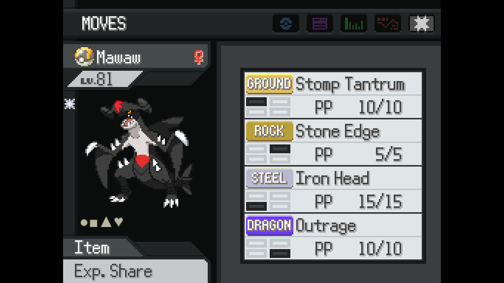Click the shiny star icon beside the sprite

coord(69,104)
